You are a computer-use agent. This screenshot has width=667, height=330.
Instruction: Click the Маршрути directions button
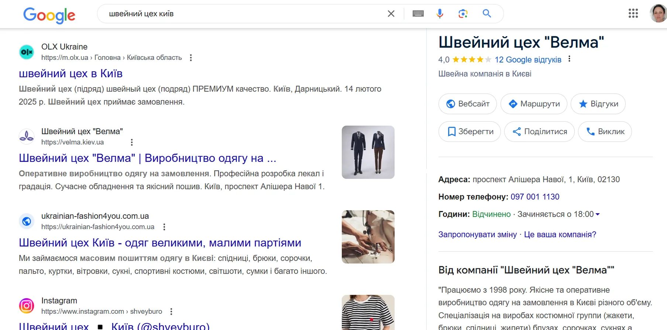coord(534,104)
